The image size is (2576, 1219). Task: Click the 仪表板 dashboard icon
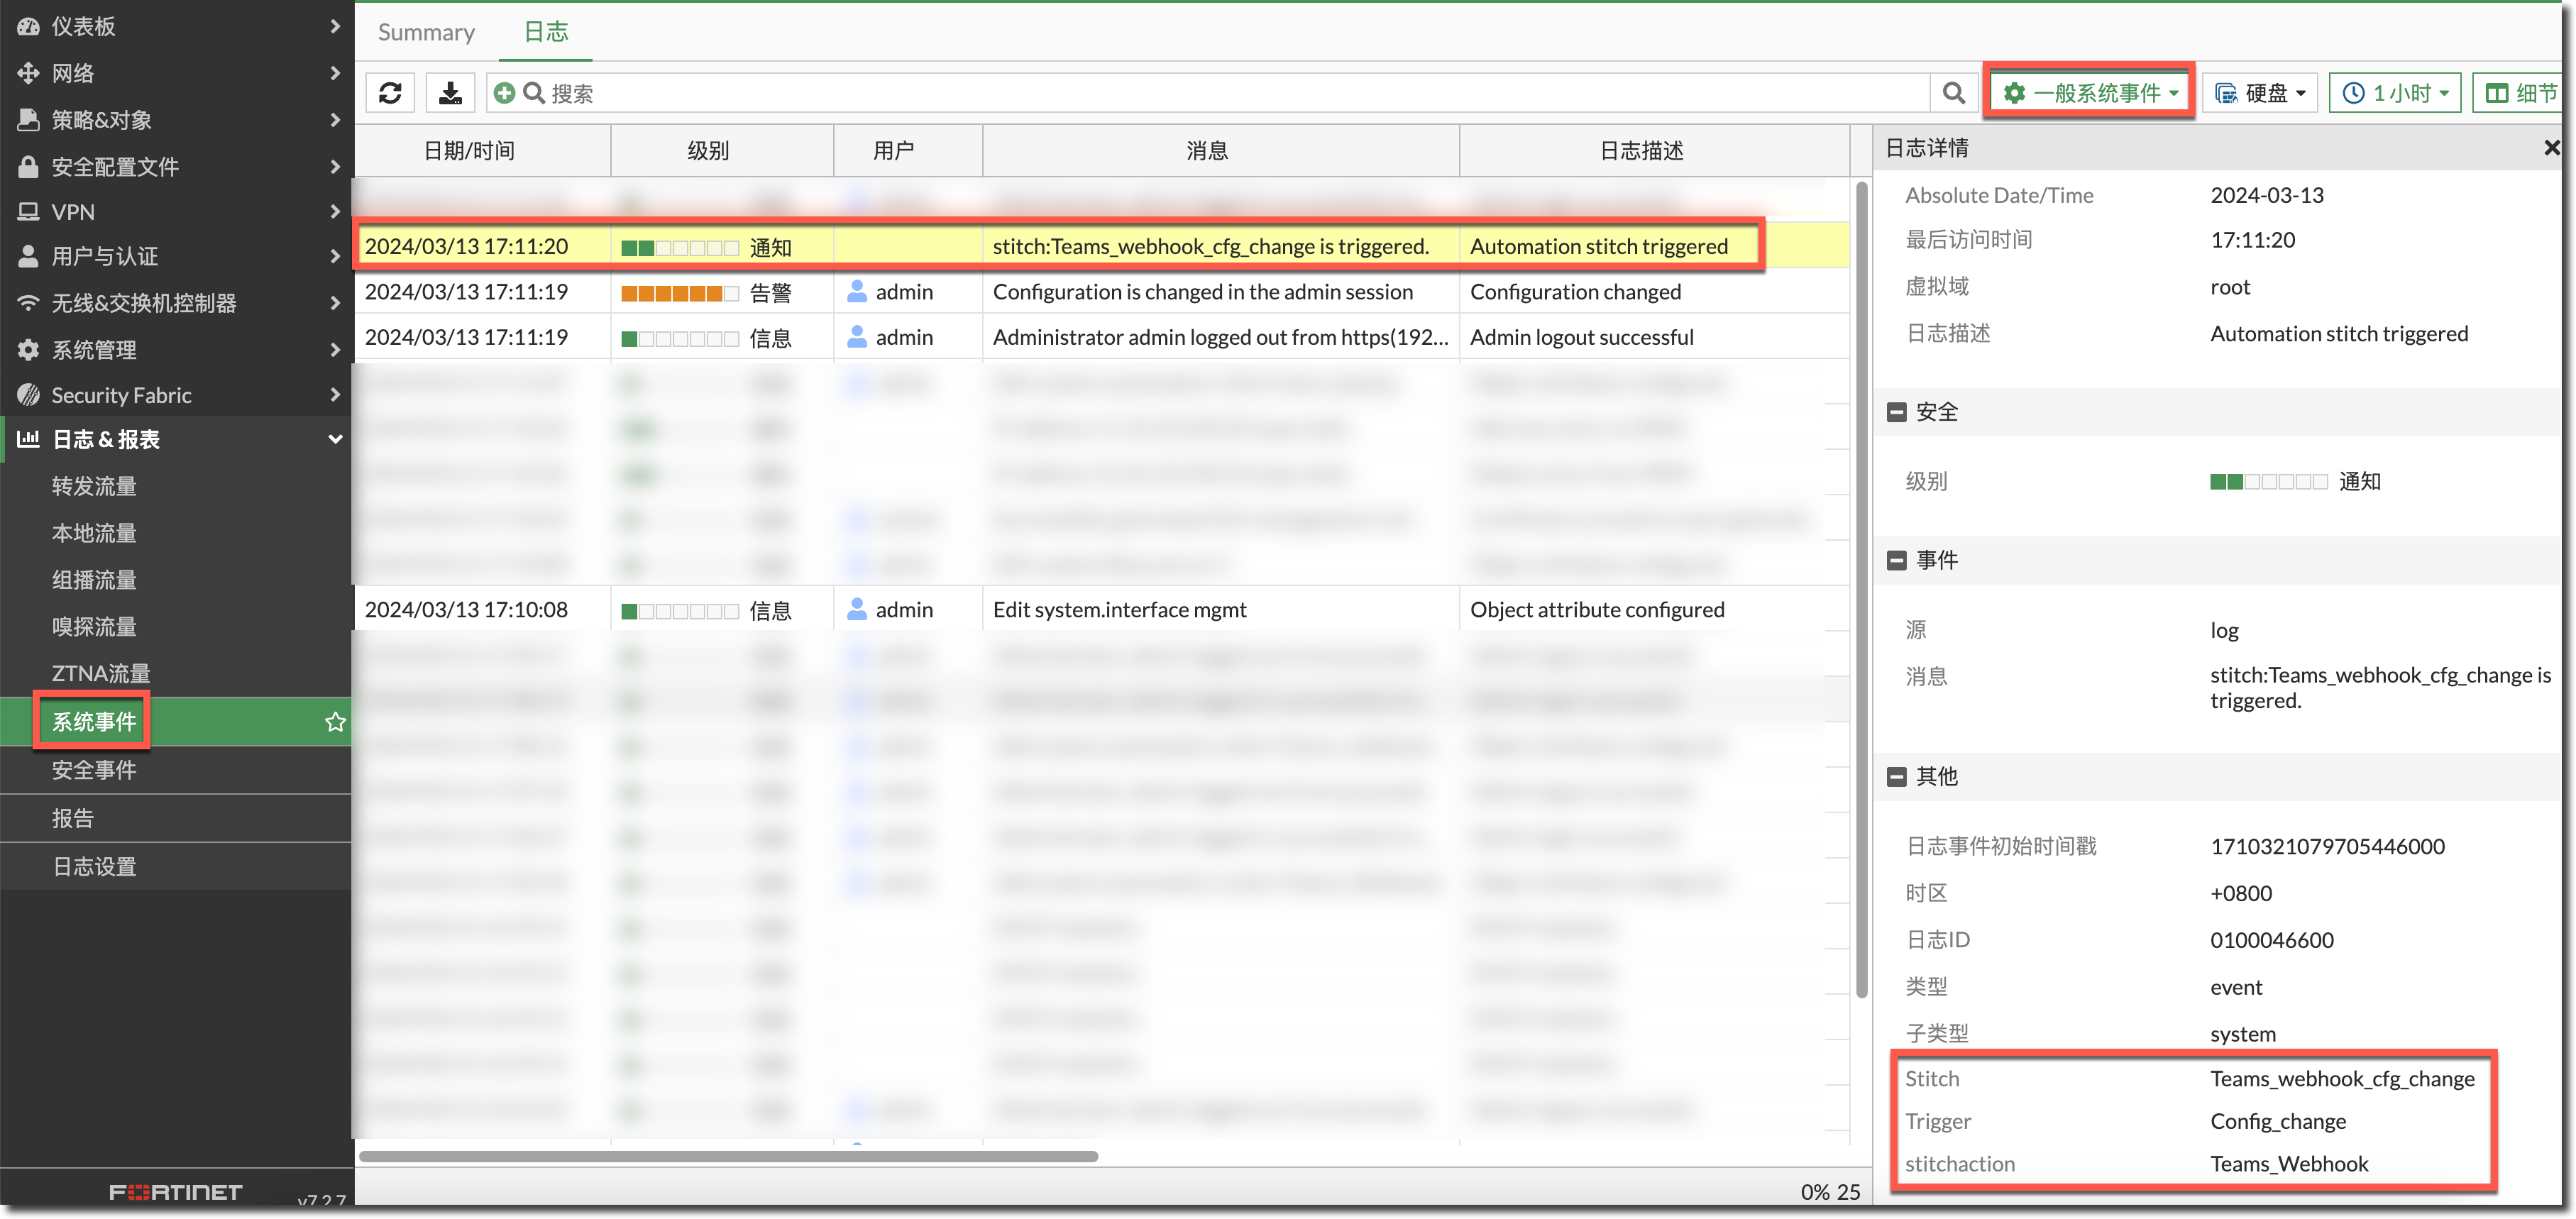pos(28,27)
